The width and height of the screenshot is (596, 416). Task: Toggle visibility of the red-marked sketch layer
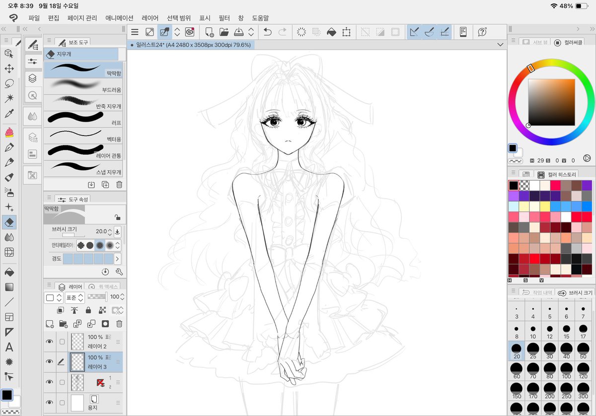coord(49,382)
